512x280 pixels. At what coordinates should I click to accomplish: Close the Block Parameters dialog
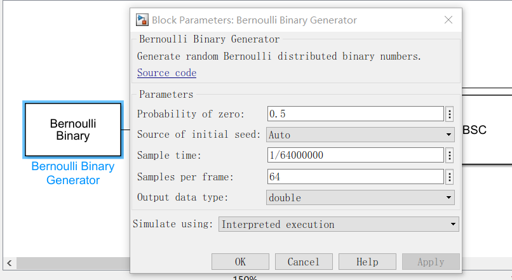(x=448, y=20)
